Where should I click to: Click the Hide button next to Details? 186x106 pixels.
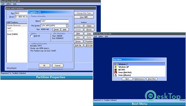pyautogui.click(x=65, y=30)
